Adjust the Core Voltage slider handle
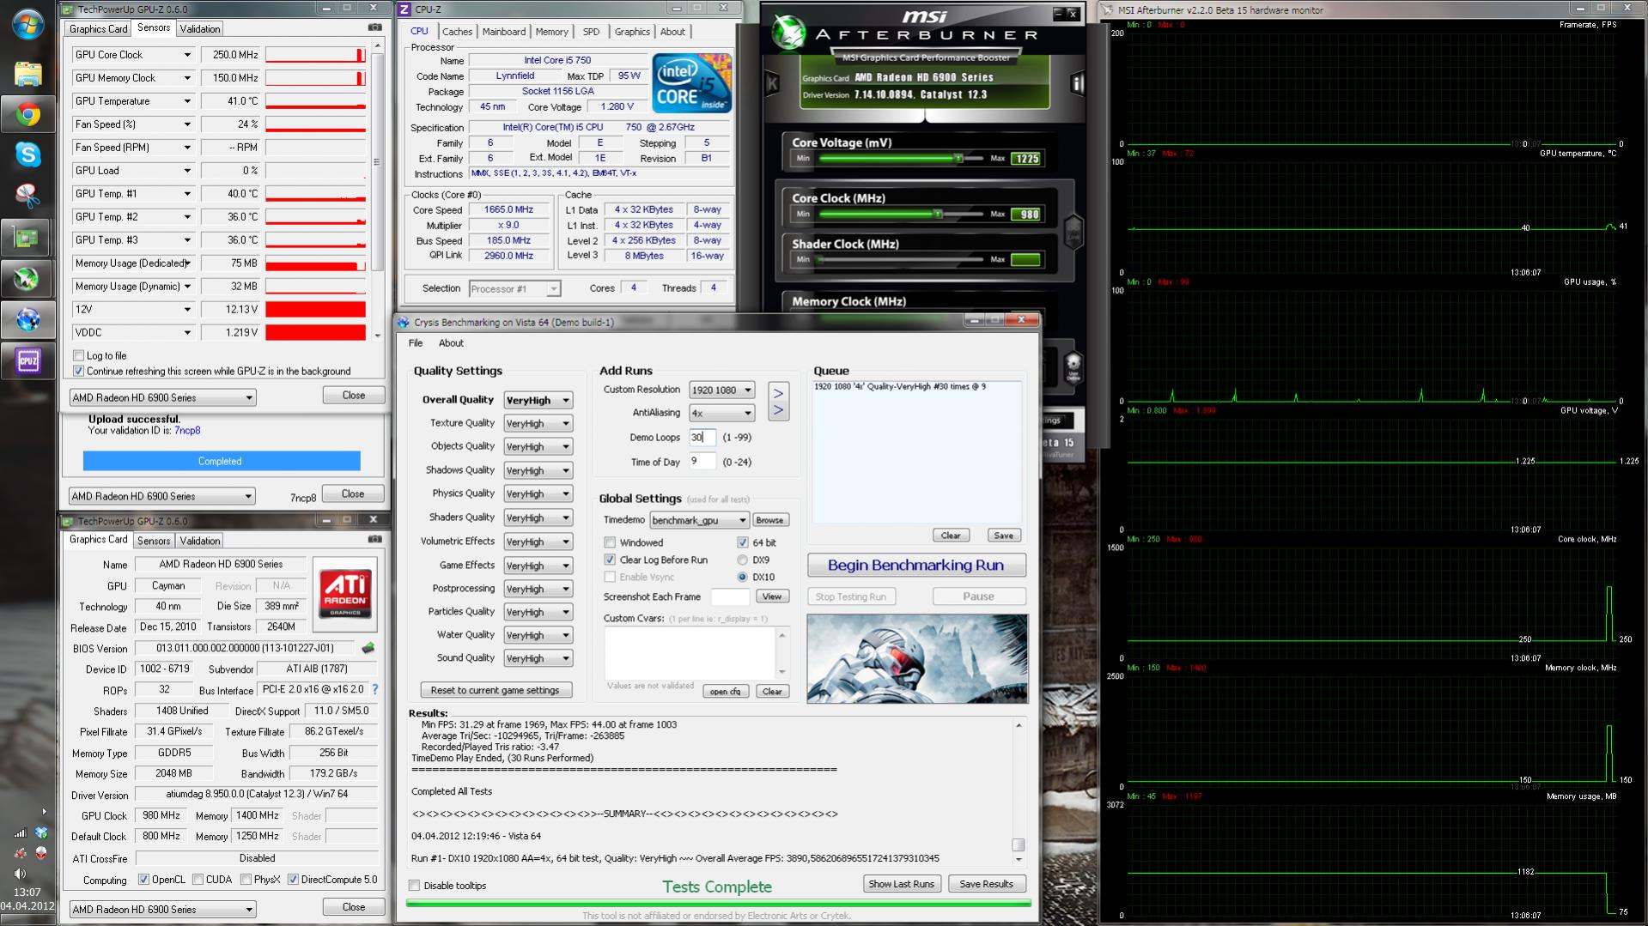 pos(958,158)
